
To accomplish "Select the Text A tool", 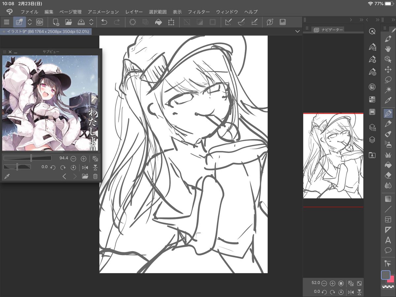I will point(388,241).
